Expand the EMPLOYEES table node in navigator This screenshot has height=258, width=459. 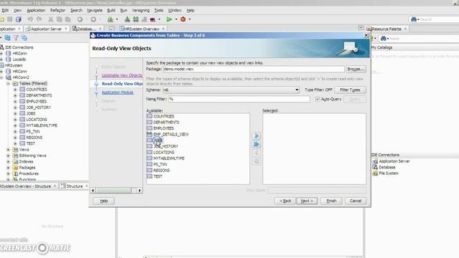pos(15,102)
